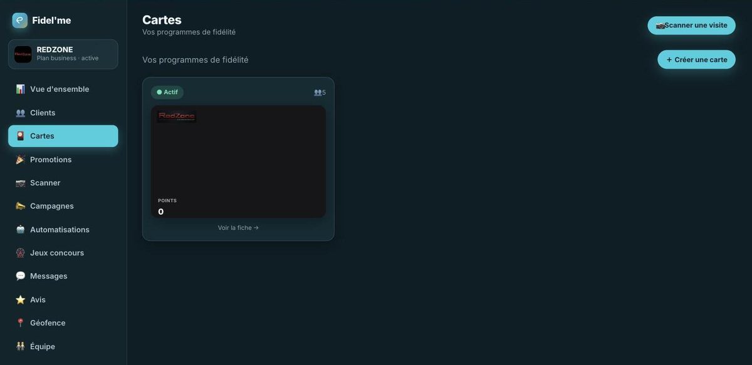Open the REDZONE plan business selector
752x365 pixels.
[x=63, y=54]
